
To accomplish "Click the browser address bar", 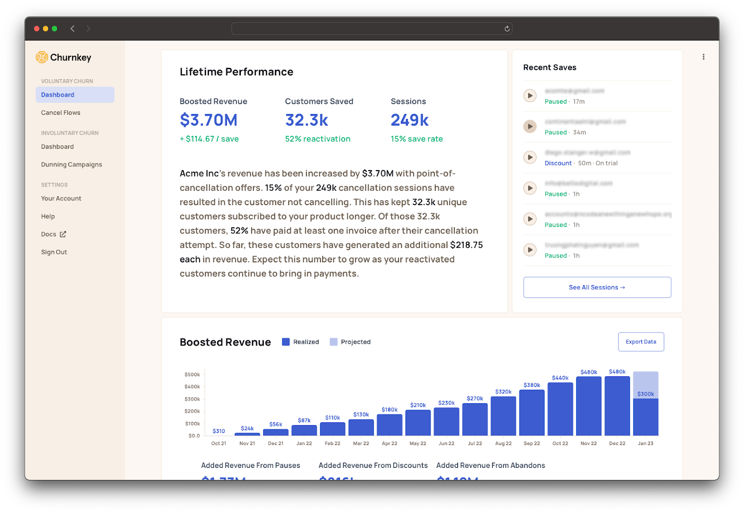I will pyautogui.click(x=367, y=29).
